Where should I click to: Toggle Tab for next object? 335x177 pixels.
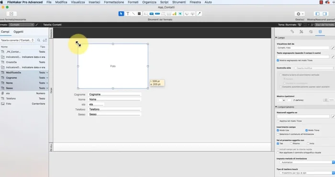pyautogui.click(x=278, y=143)
